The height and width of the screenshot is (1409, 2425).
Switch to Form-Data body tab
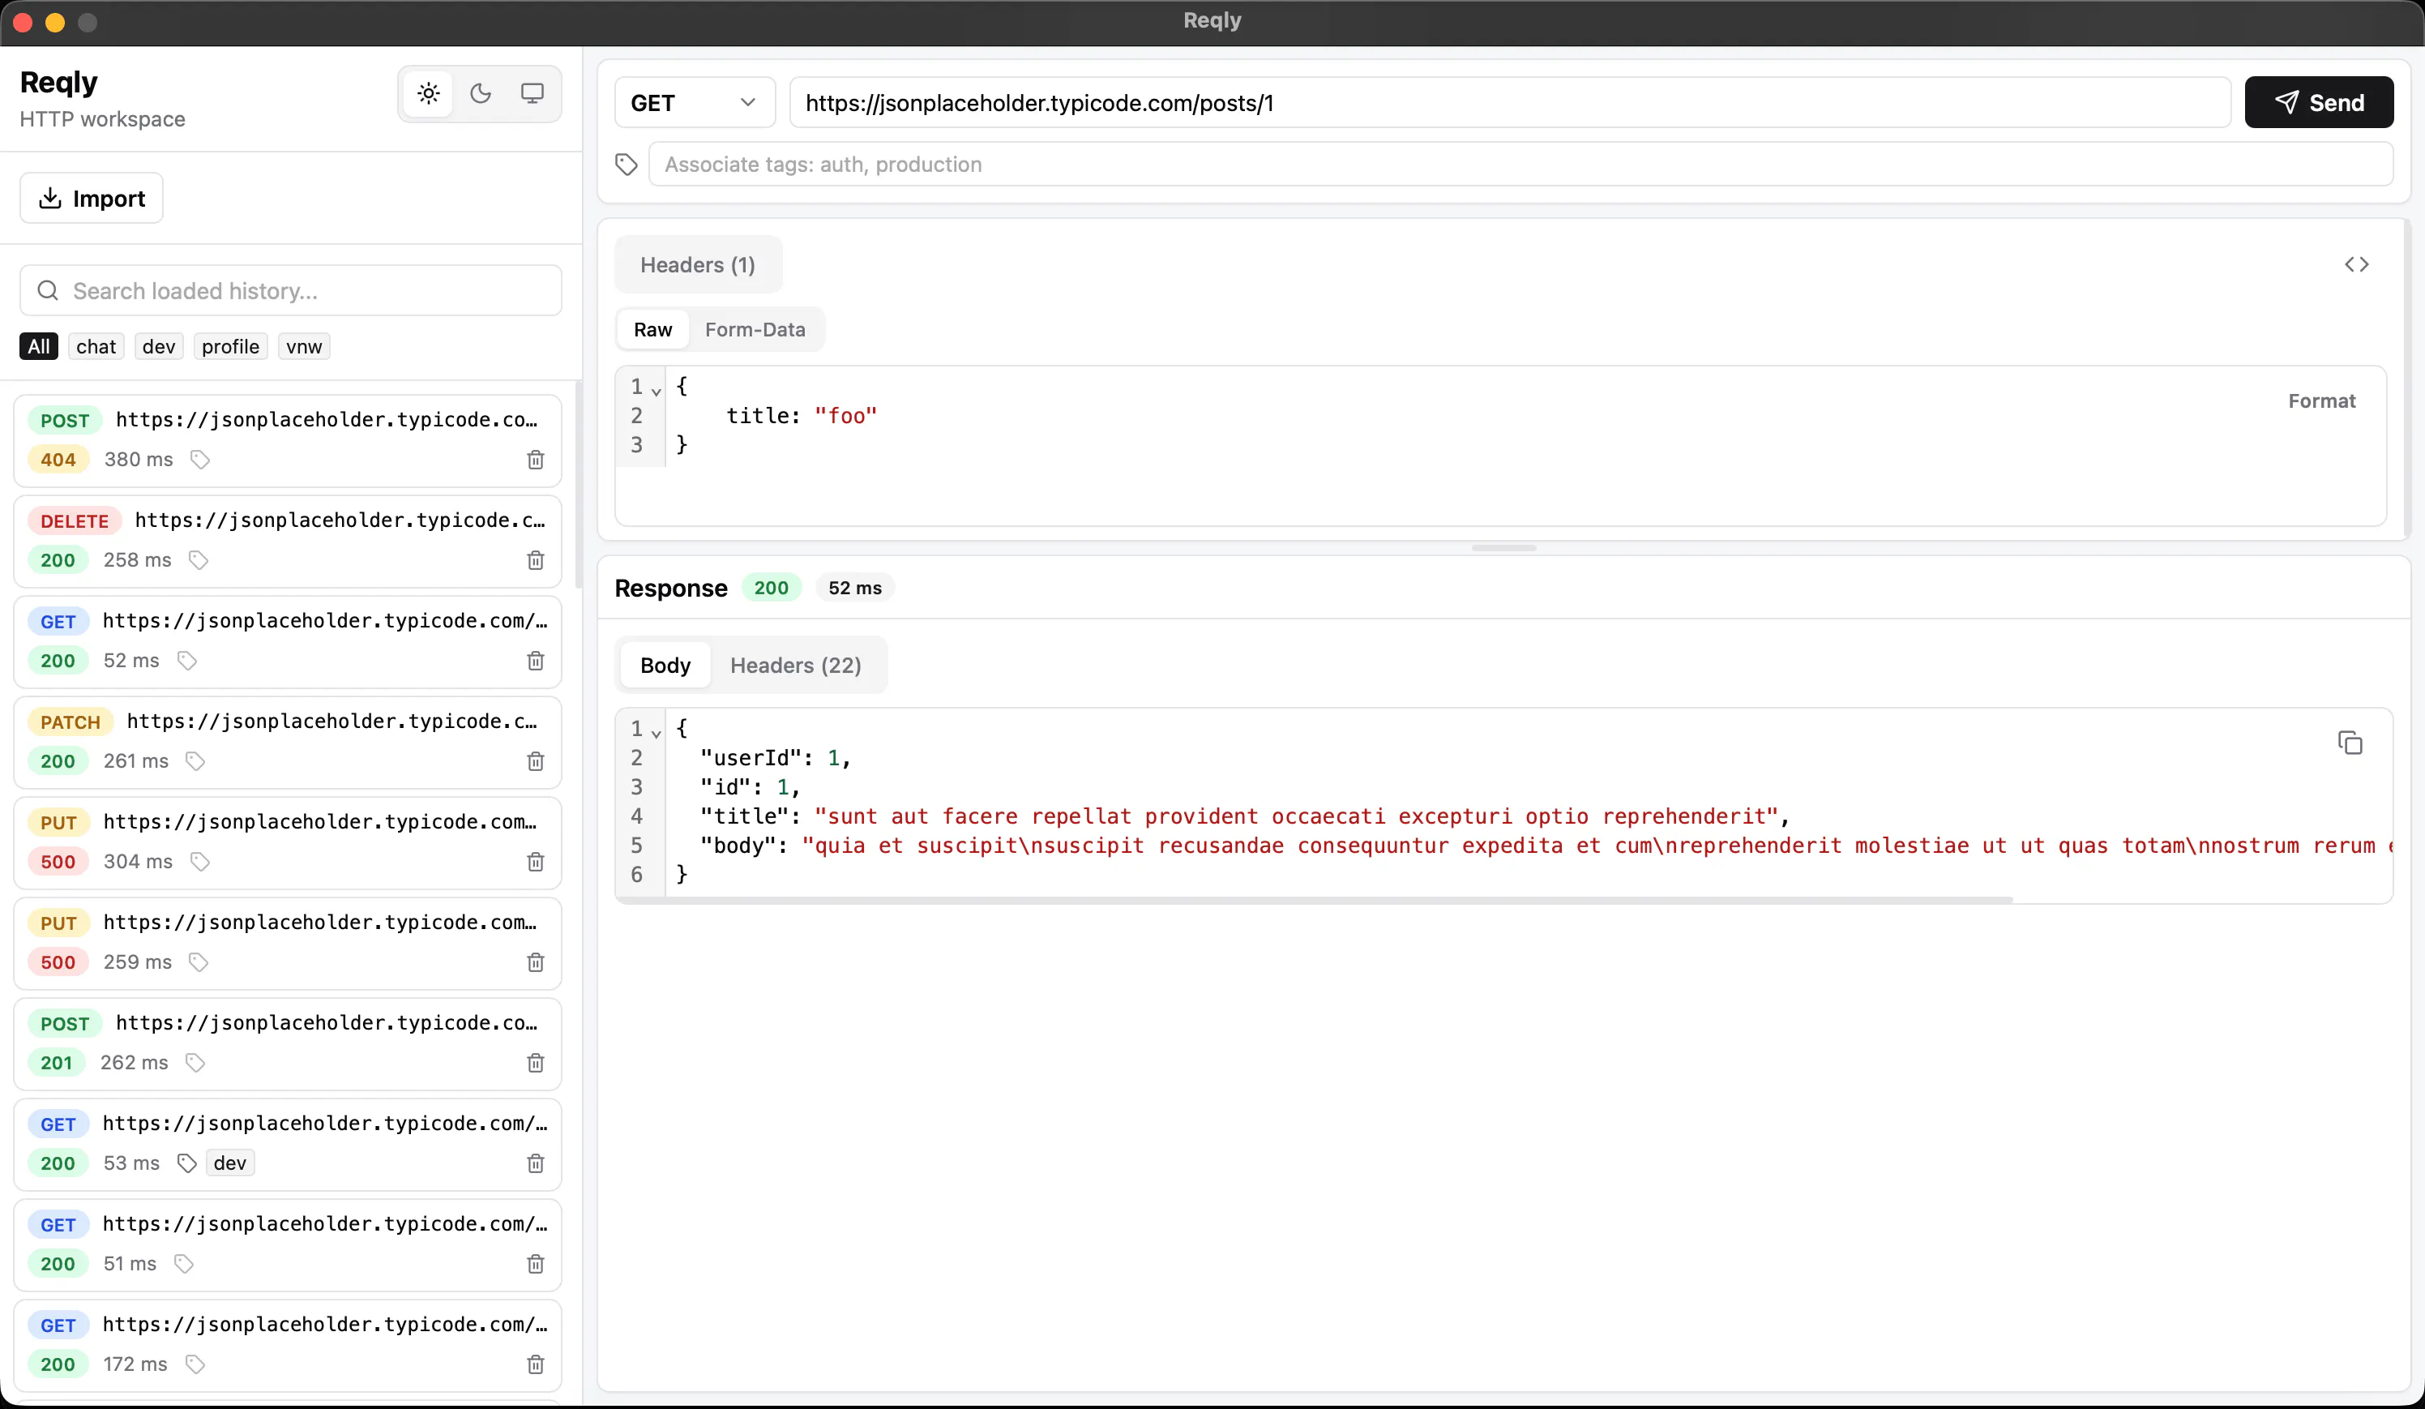pos(755,330)
